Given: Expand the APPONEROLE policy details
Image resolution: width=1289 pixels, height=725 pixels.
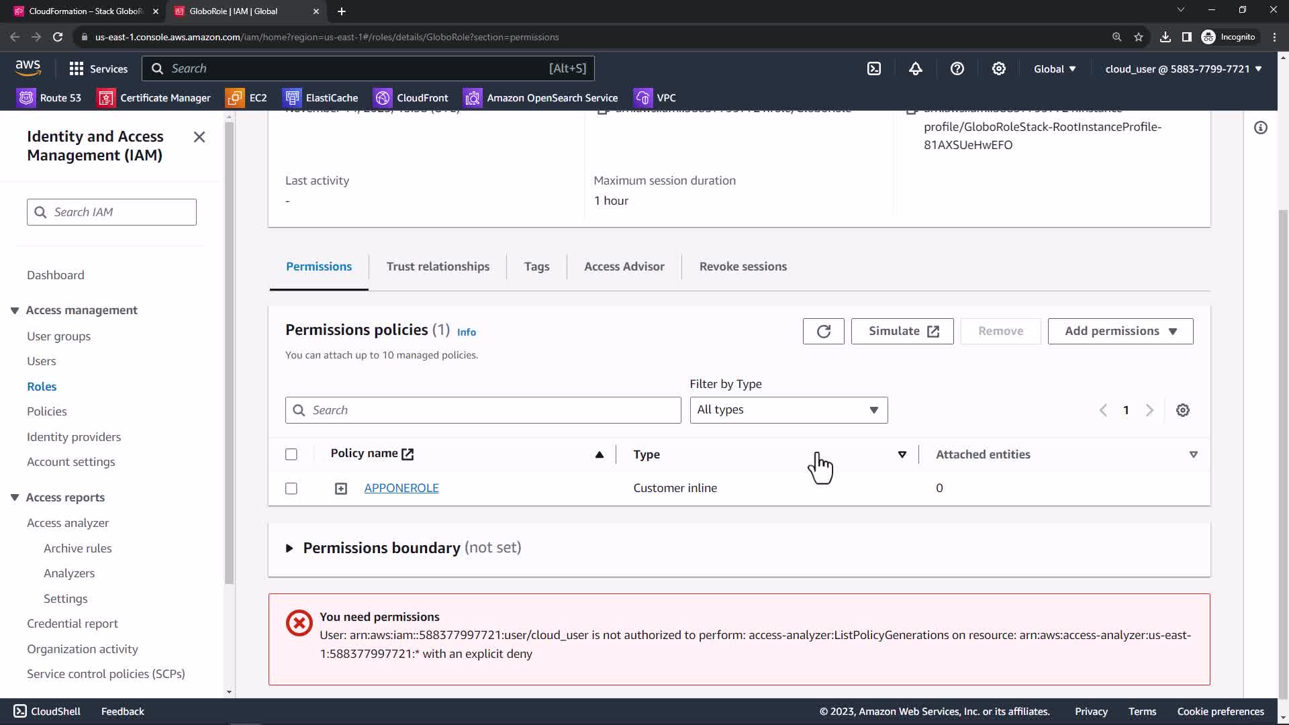Looking at the screenshot, I should coord(341,489).
